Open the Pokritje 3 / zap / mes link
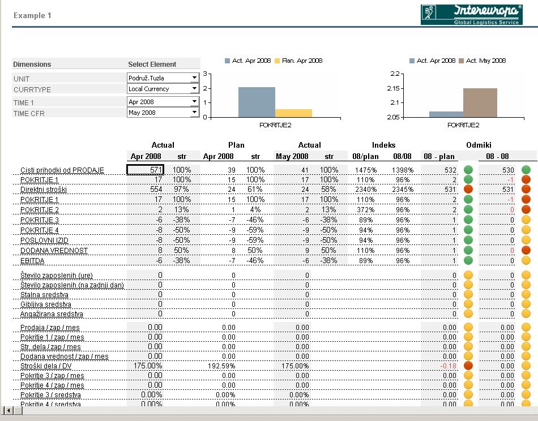538x421 pixels. click(52, 375)
